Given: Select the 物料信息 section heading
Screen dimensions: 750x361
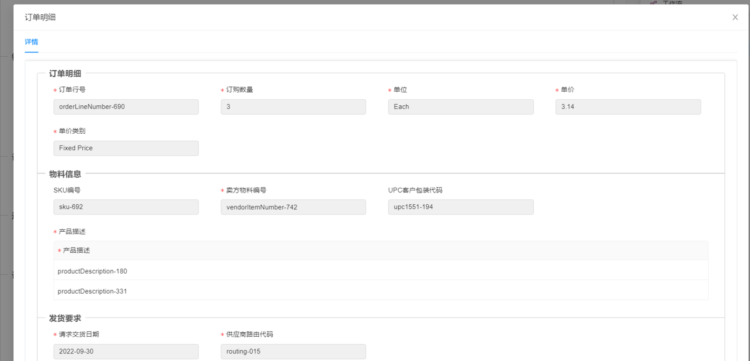Looking at the screenshot, I should [x=65, y=174].
